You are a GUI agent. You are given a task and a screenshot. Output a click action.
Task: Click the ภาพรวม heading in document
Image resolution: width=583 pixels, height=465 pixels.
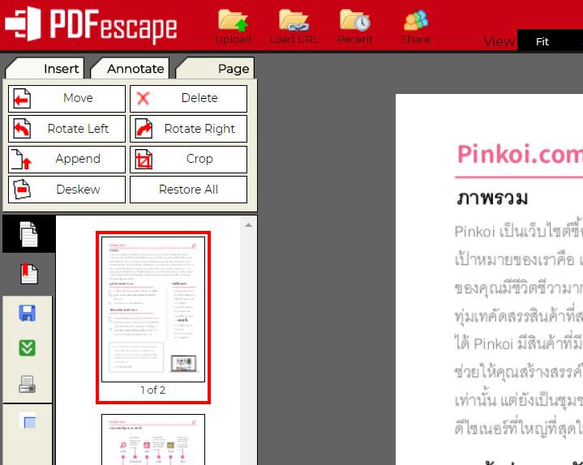492,198
